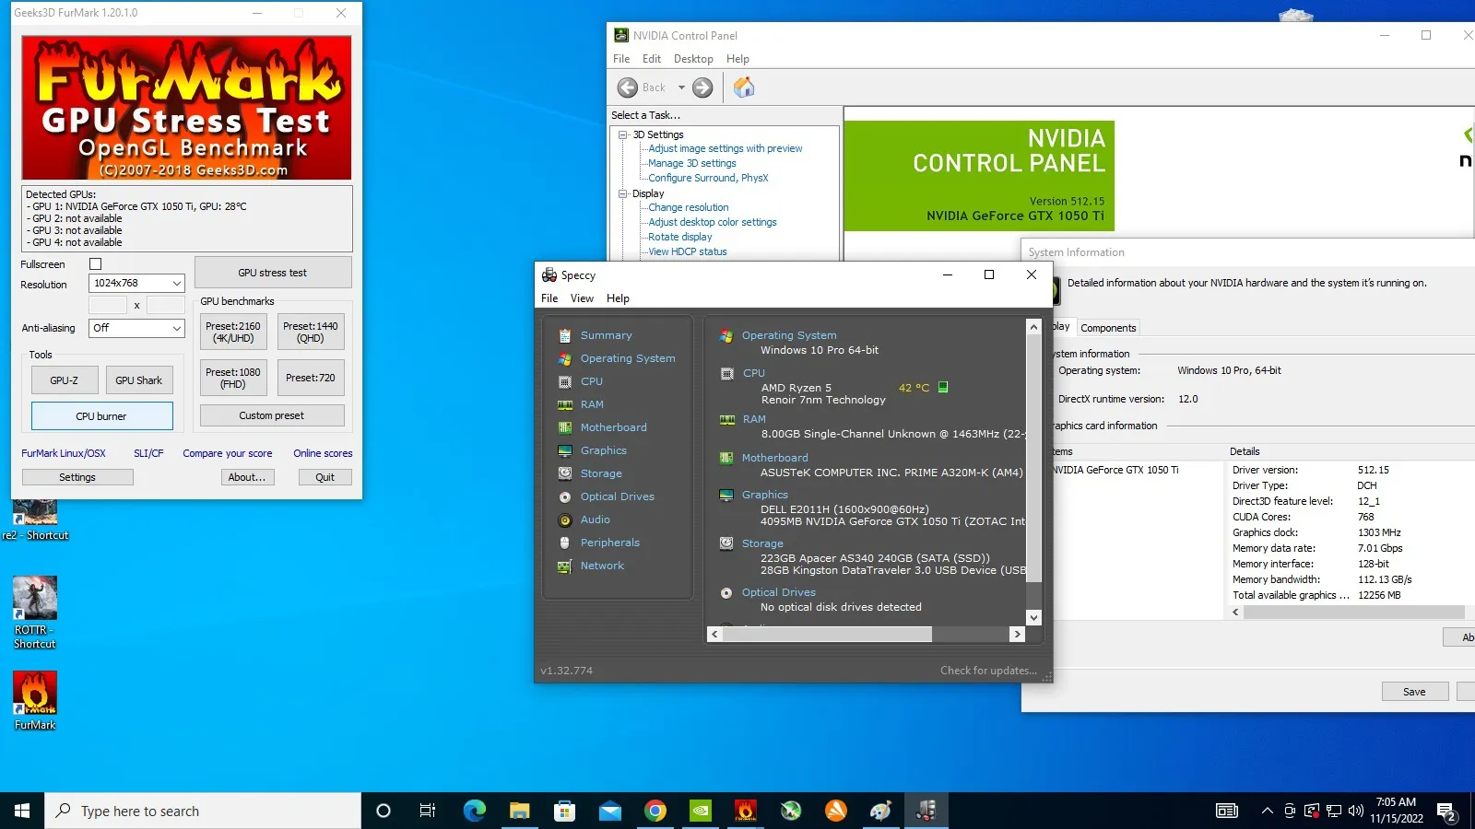
Task: Collapse the Display tree node
Action: point(623,193)
